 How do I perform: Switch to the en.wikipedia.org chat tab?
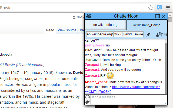(105, 25)
